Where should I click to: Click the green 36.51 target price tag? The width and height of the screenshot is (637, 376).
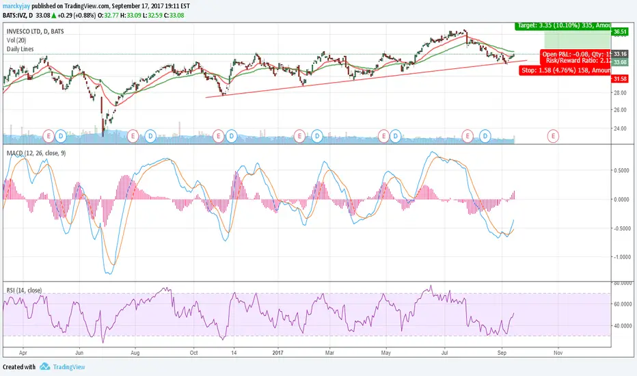[620, 31]
